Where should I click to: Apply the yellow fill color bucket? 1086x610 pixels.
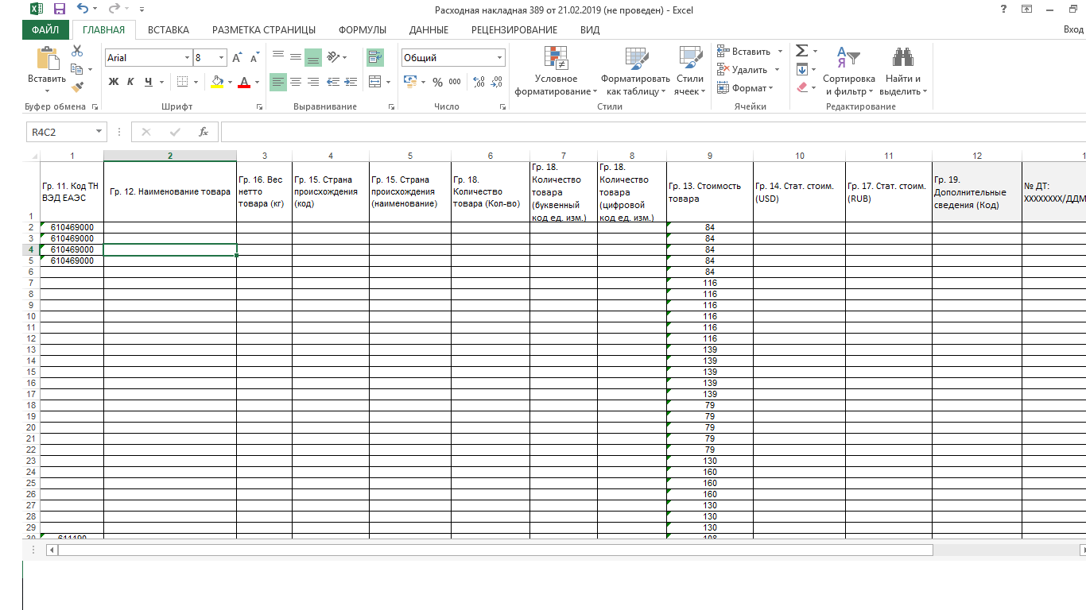click(x=218, y=82)
